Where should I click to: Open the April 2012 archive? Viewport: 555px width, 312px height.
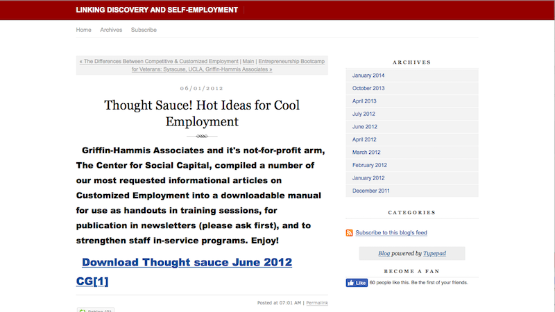click(364, 139)
